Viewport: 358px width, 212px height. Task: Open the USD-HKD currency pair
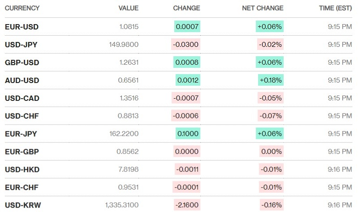pyautogui.click(x=22, y=170)
